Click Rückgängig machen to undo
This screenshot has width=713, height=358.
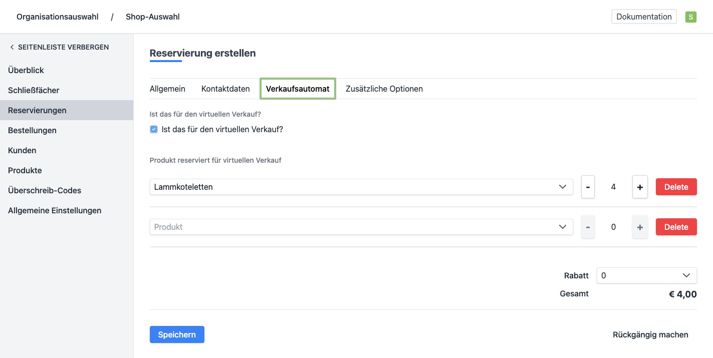tap(650, 334)
